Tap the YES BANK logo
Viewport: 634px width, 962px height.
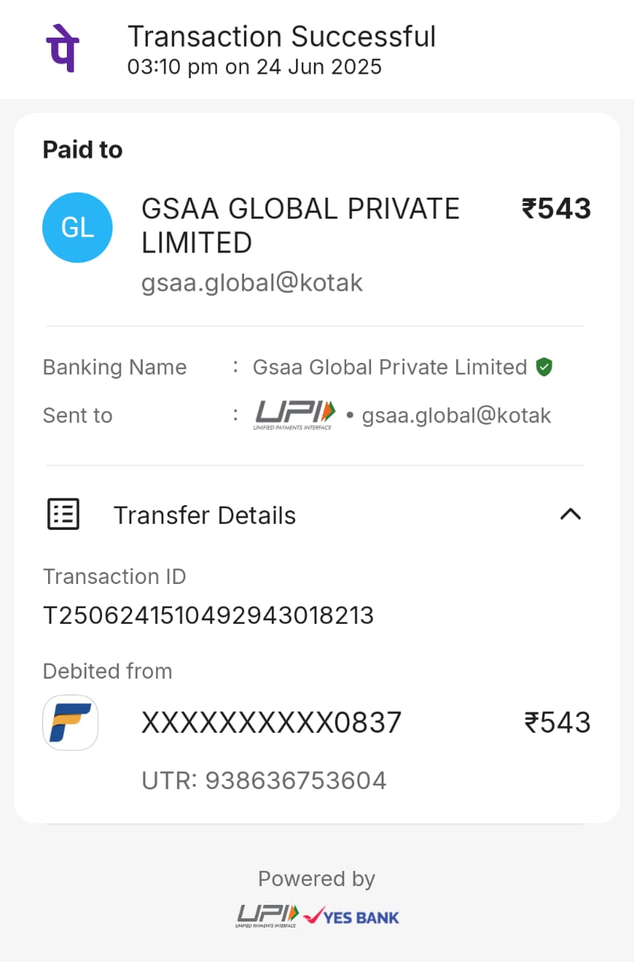[x=351, y=916]
